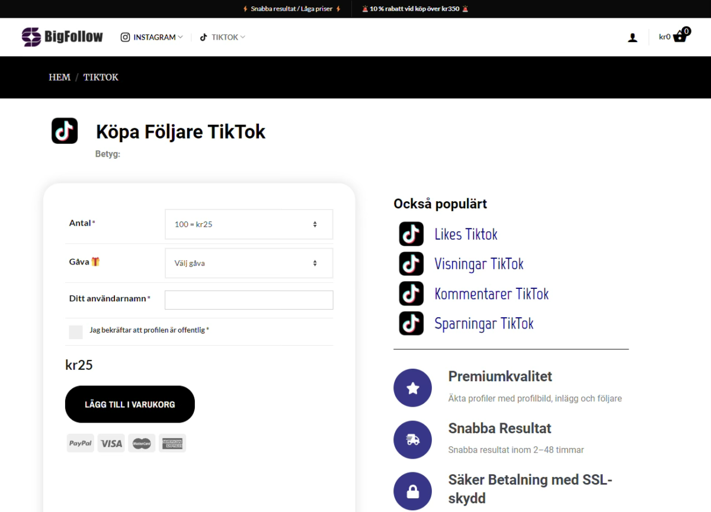
Task: Click the Instagram icon in the navigation bar
Action: [125, 37]
